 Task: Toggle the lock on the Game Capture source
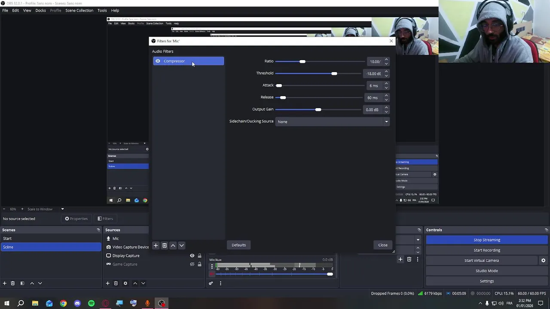pyautogui.click(x=199, y=264)
